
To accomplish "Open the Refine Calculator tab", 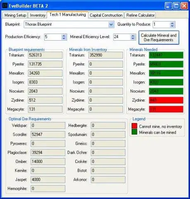I will tap(140, 15).
